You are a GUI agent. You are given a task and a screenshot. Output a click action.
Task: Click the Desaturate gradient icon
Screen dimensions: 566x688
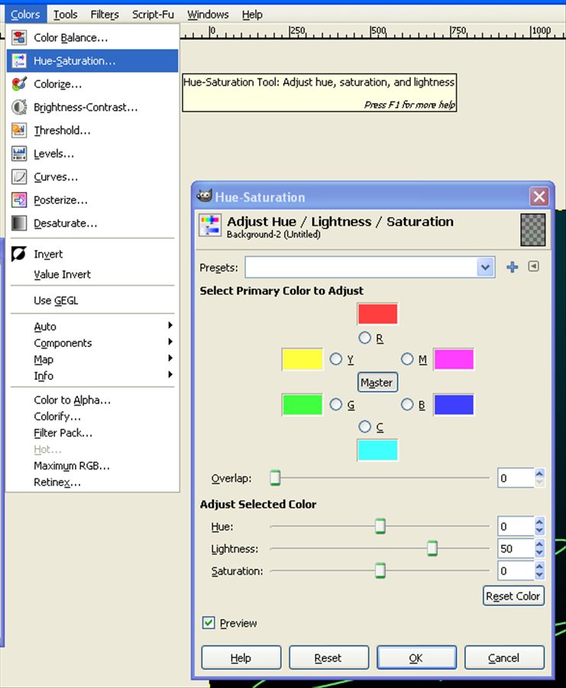coord(19,223)
